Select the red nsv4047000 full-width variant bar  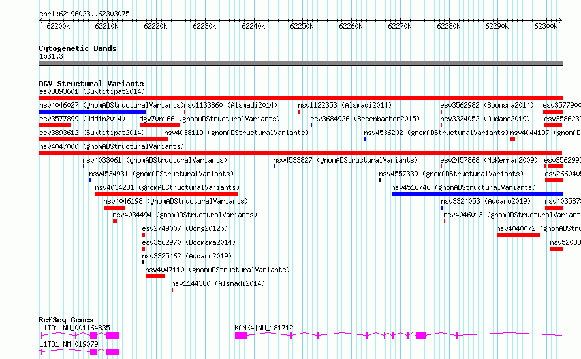[x=300, y=153]
